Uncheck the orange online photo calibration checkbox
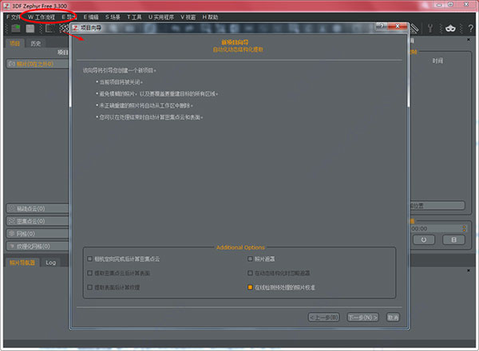This screenshot has width=479, height=351. [250, 287]
